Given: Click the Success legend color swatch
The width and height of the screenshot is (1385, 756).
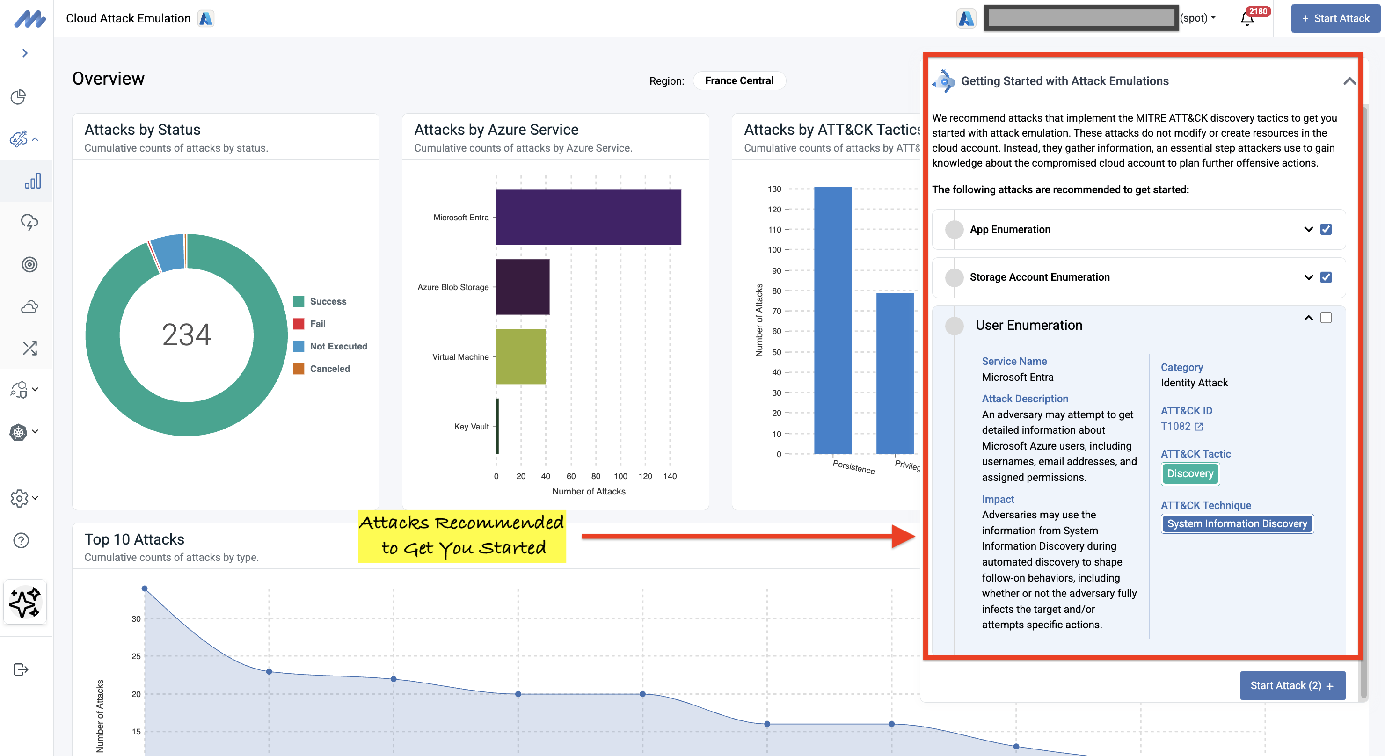Looking at the screenshot, I should (299, 302).
